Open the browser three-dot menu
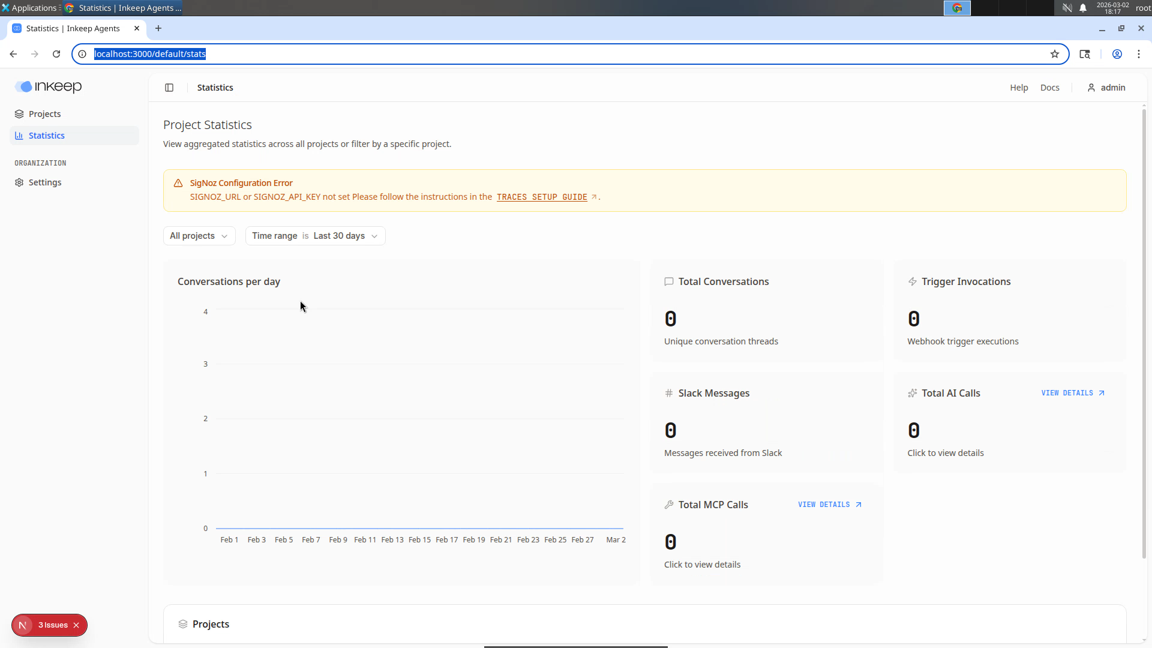The height and width of the screenshot is (648, 1152). 1139,54
